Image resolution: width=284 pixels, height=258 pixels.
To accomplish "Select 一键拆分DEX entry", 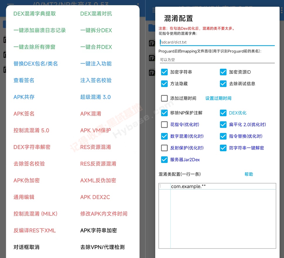I will coord(96,30).
